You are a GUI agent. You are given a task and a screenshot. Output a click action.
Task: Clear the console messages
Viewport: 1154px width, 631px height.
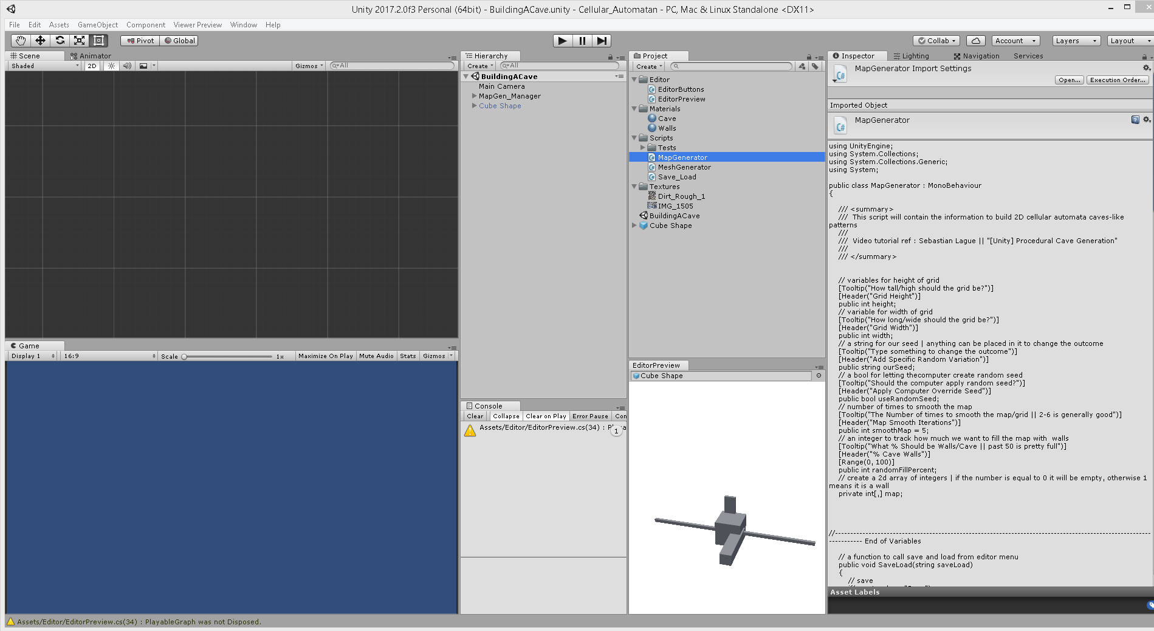475,416
